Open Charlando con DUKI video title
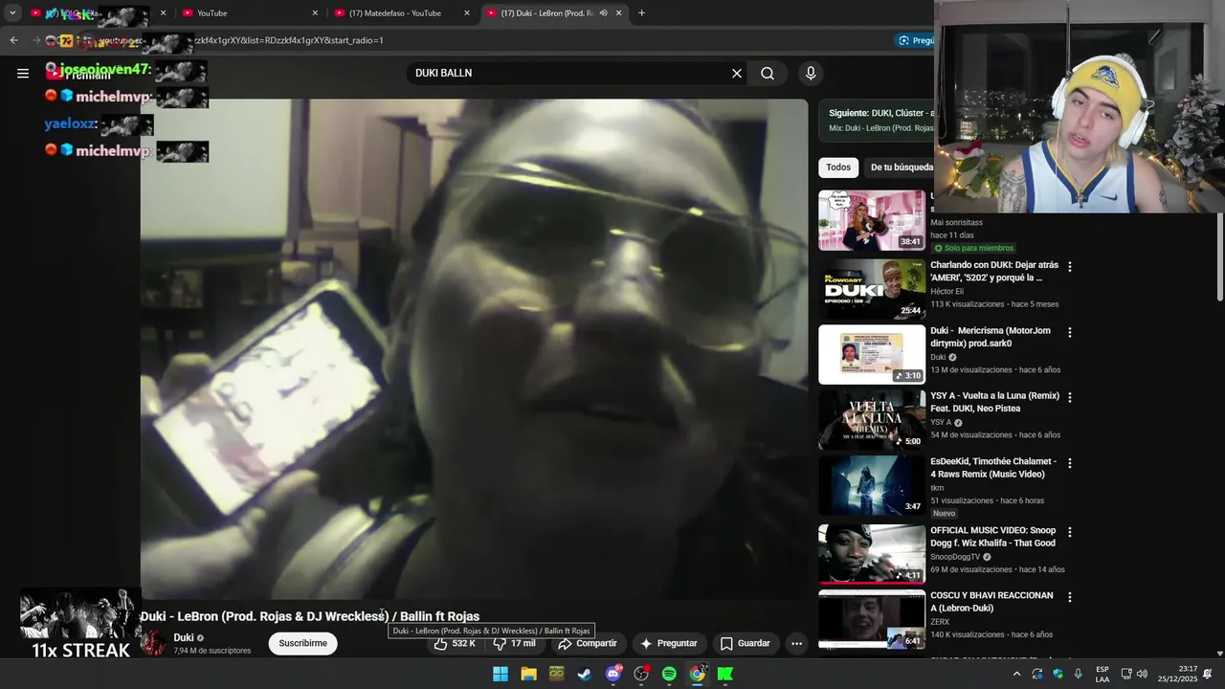The height and width of the screenshot is (689, 1225). click(x=993, y=272)
